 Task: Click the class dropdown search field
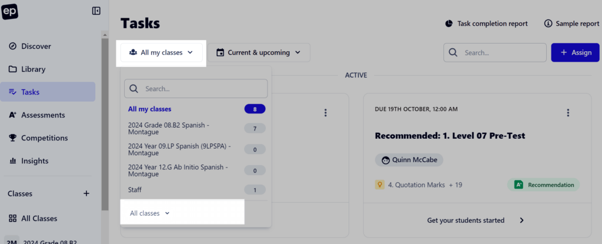196,88
